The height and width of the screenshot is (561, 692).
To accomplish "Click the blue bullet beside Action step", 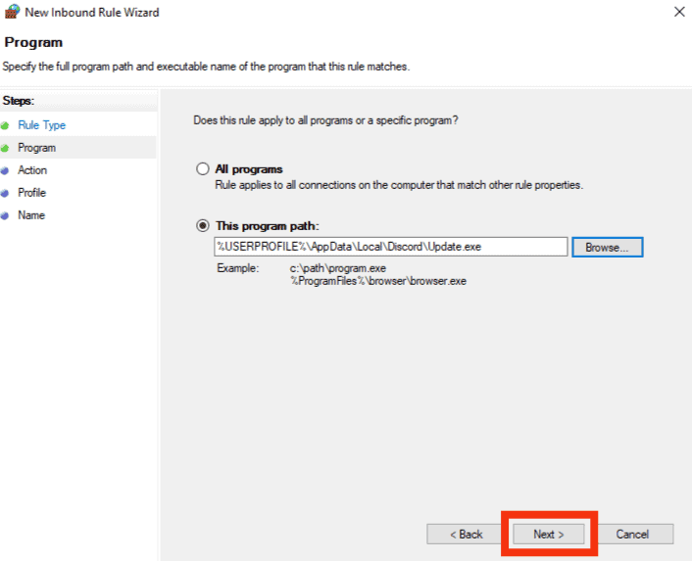I will (x=5, y=170).
